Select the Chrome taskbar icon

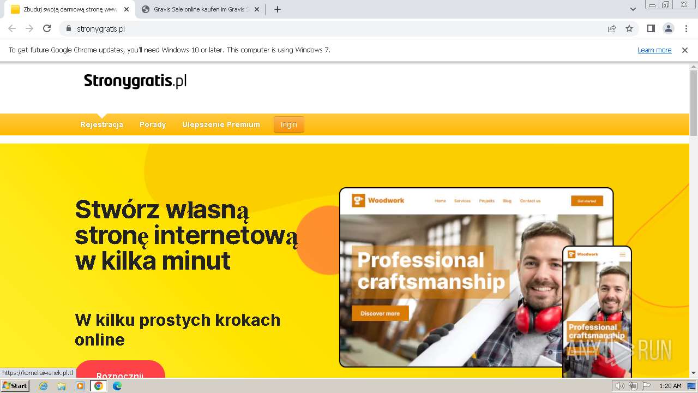point(99,386)
